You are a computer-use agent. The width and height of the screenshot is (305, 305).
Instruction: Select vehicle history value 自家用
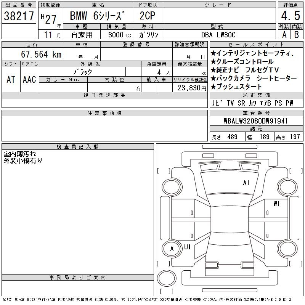[x=82, y=35]
